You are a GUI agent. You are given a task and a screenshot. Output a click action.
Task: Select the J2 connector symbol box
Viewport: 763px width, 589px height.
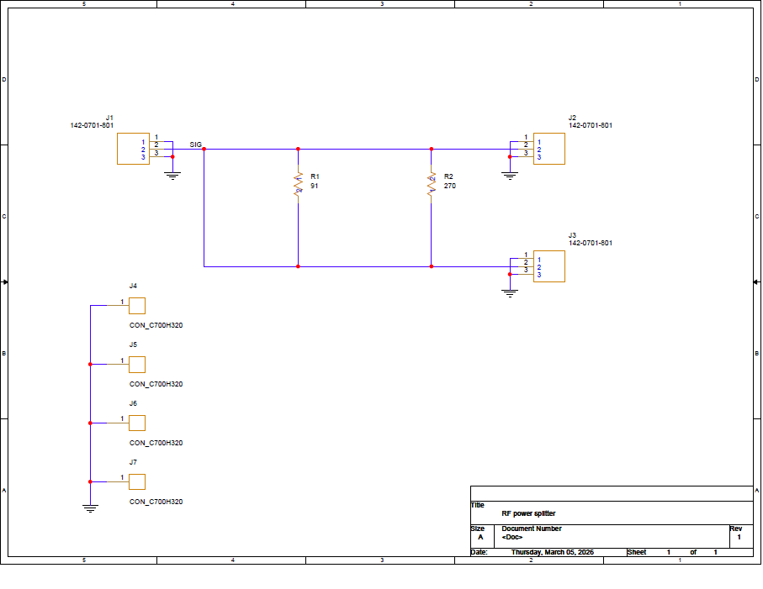click(548, 149)
